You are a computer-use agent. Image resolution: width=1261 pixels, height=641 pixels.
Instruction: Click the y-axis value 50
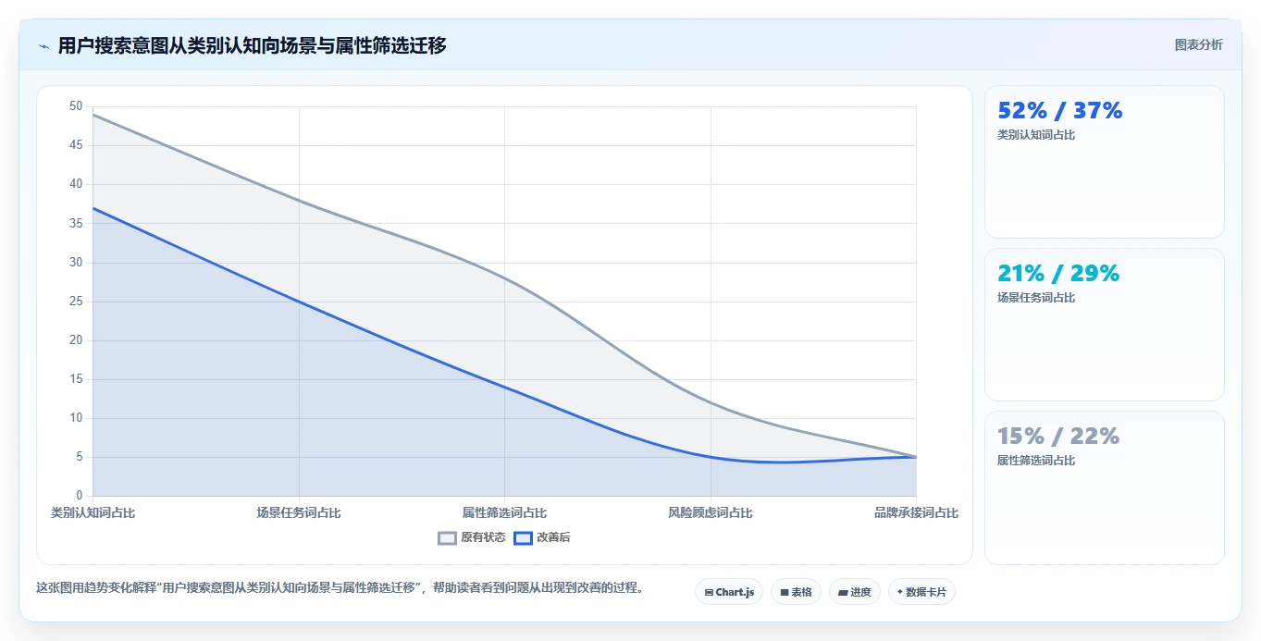pos(76,106)
